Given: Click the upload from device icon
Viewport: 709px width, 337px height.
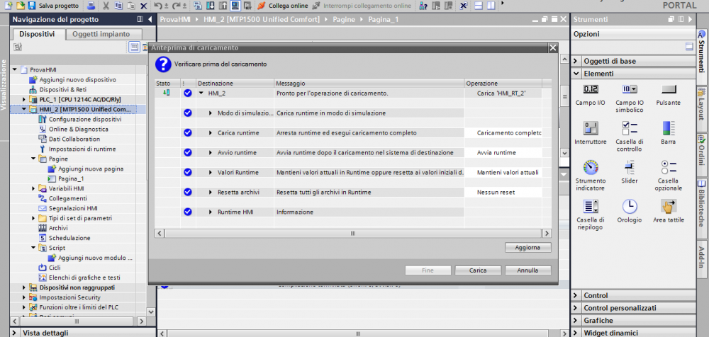Looking at the screenshot, I should click(223, 6).
